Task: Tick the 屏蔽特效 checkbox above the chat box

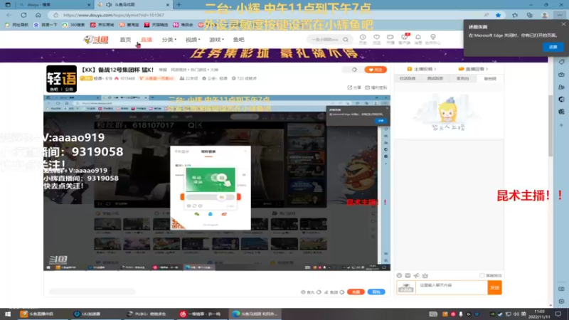Action: tap(482, 276)
